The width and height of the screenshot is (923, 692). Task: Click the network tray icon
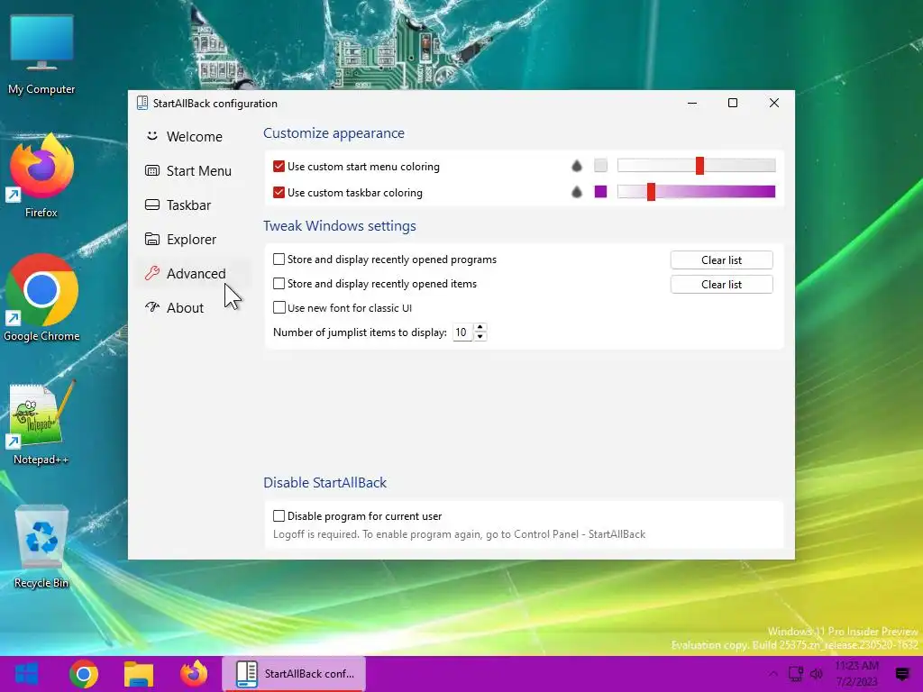coord(796,674)
